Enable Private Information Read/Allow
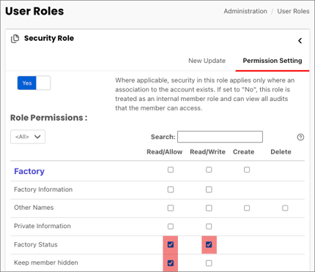This screenshot has height=272, width=315. tap(171, 227)
